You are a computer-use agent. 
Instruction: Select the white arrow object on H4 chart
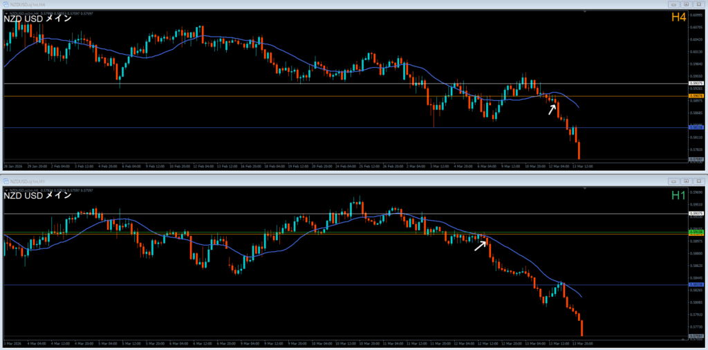point(552,109)
